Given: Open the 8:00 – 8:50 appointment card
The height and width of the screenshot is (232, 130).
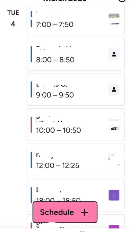Looking at the screenshot, I should coord(76,54).
